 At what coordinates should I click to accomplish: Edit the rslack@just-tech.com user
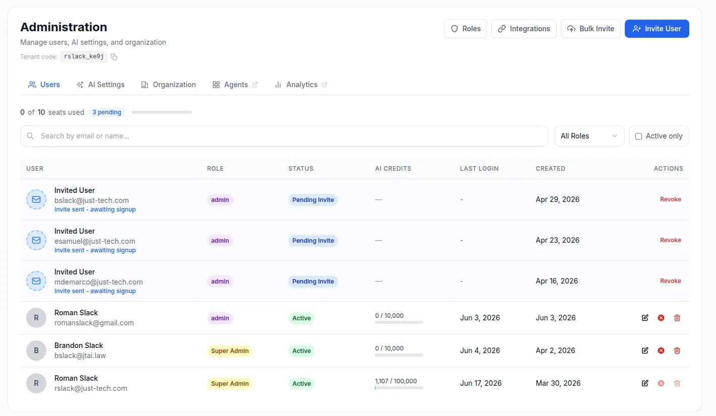[x=645, y=383]
